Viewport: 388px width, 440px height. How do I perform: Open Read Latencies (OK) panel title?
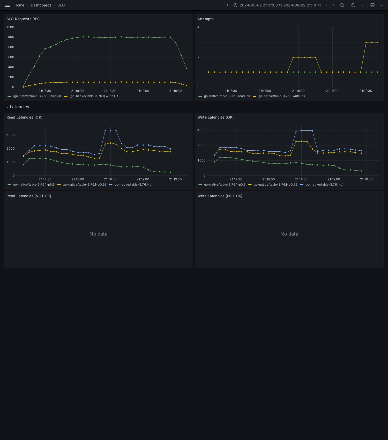coord(24,117)
